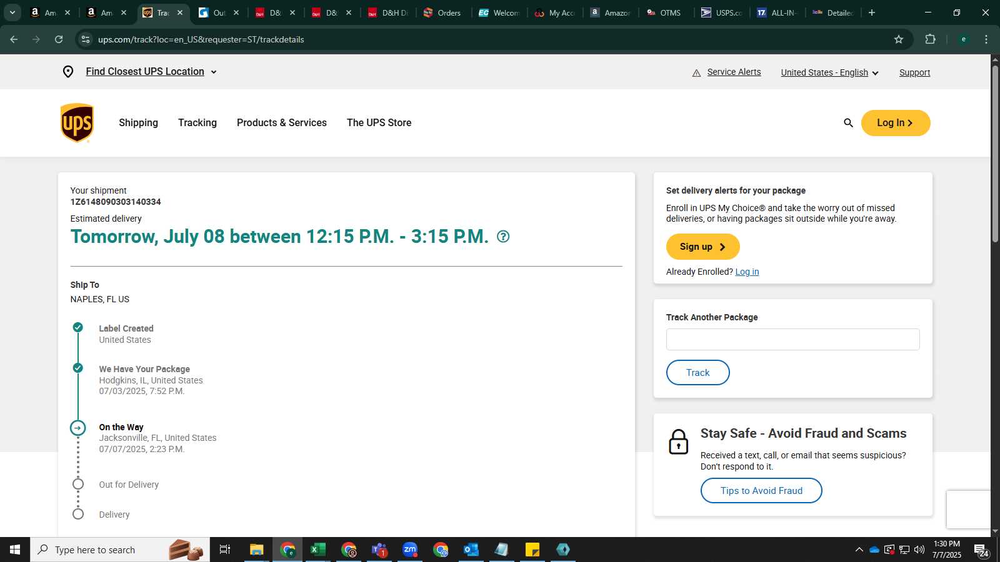Click the OneDrive cloud tray icon
1000x562 pixels.
[x=874, y=550]
